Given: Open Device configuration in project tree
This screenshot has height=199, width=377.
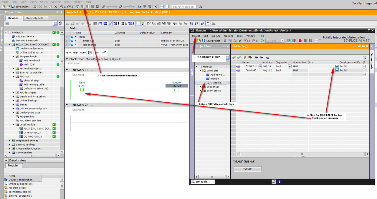Looking at the screenshot, I should tap(32, 49).
